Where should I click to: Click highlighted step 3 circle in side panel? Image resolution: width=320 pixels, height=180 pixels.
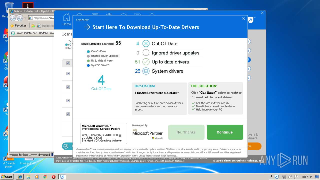coord(248,59)
